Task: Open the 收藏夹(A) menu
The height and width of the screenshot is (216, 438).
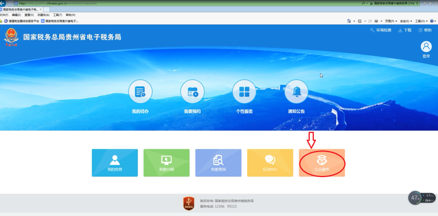Action: coord(43,15)
